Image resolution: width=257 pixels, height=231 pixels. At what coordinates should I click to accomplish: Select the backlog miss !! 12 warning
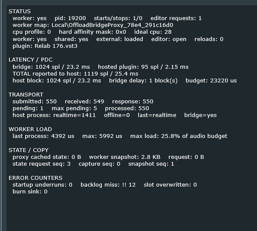(x=108, y=185)
